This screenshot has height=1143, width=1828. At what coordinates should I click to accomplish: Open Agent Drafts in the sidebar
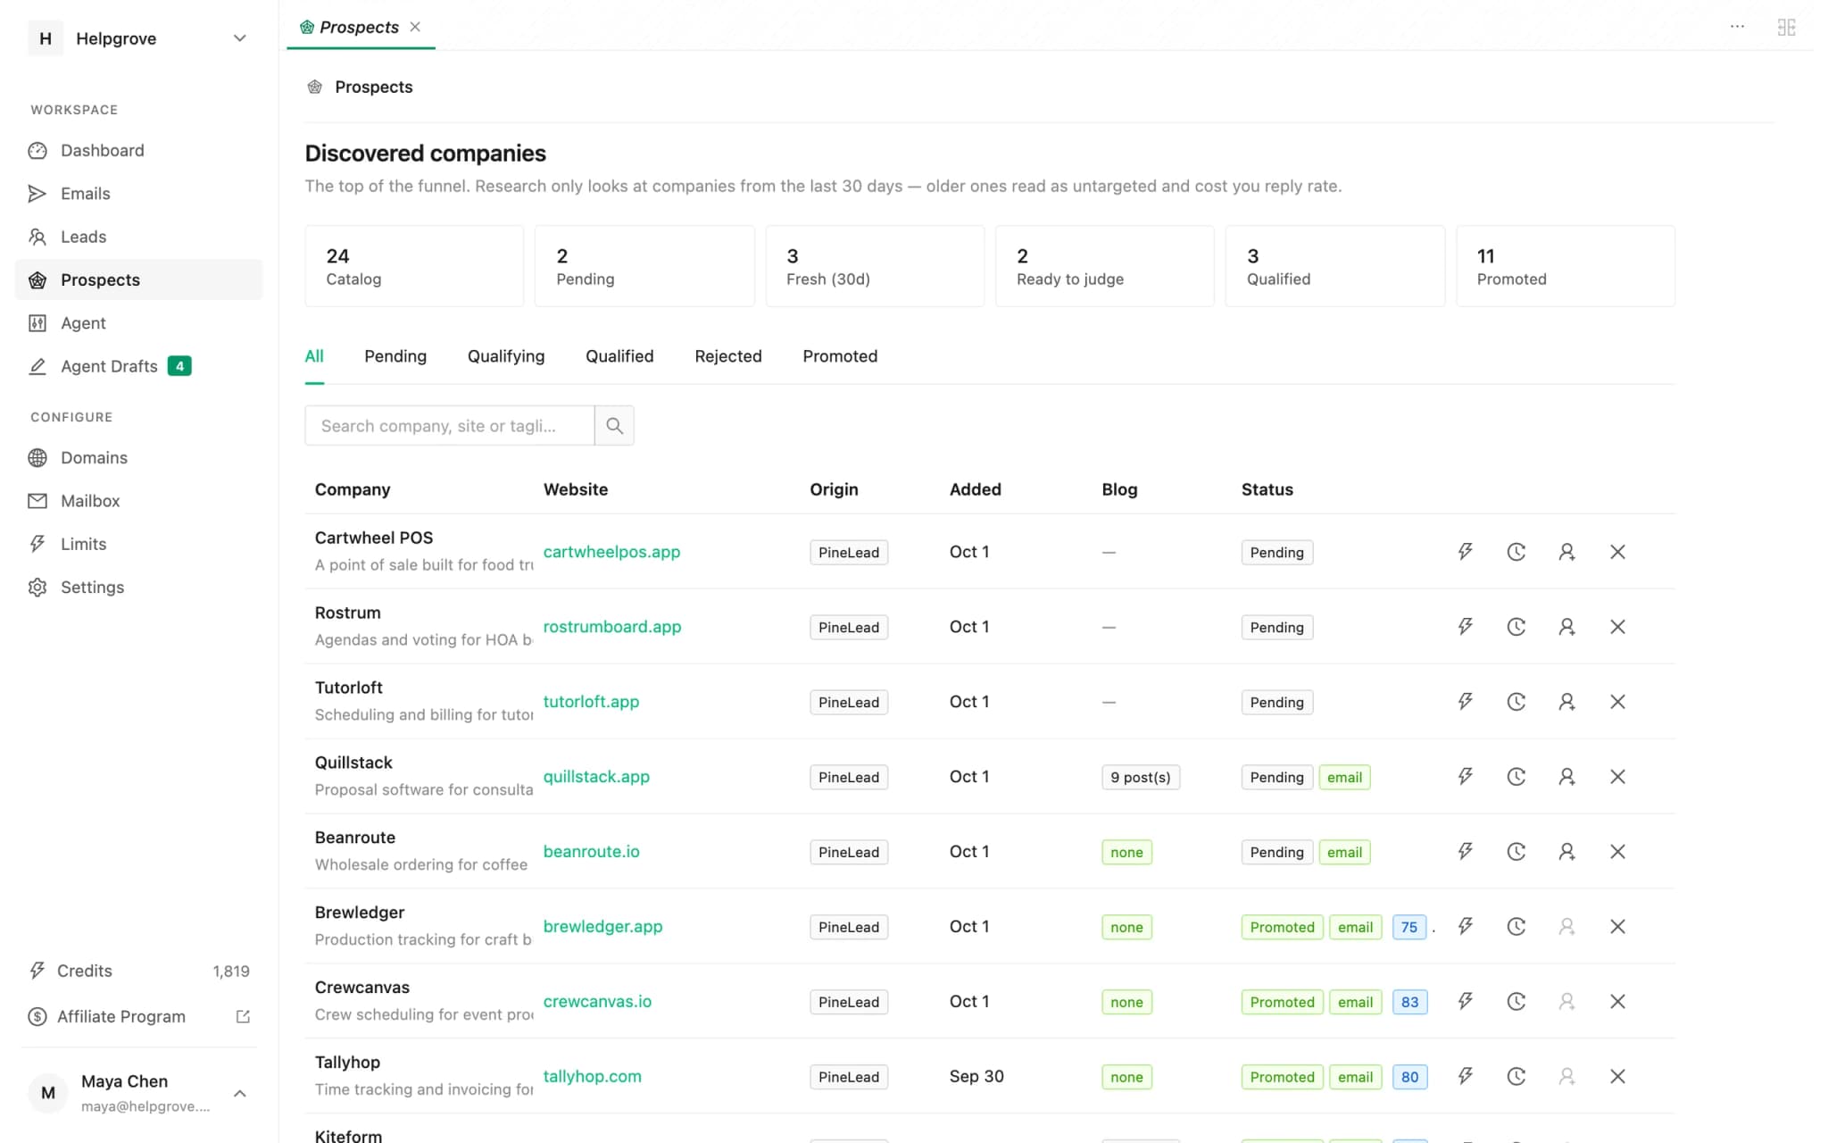click(x=138, y=366)
